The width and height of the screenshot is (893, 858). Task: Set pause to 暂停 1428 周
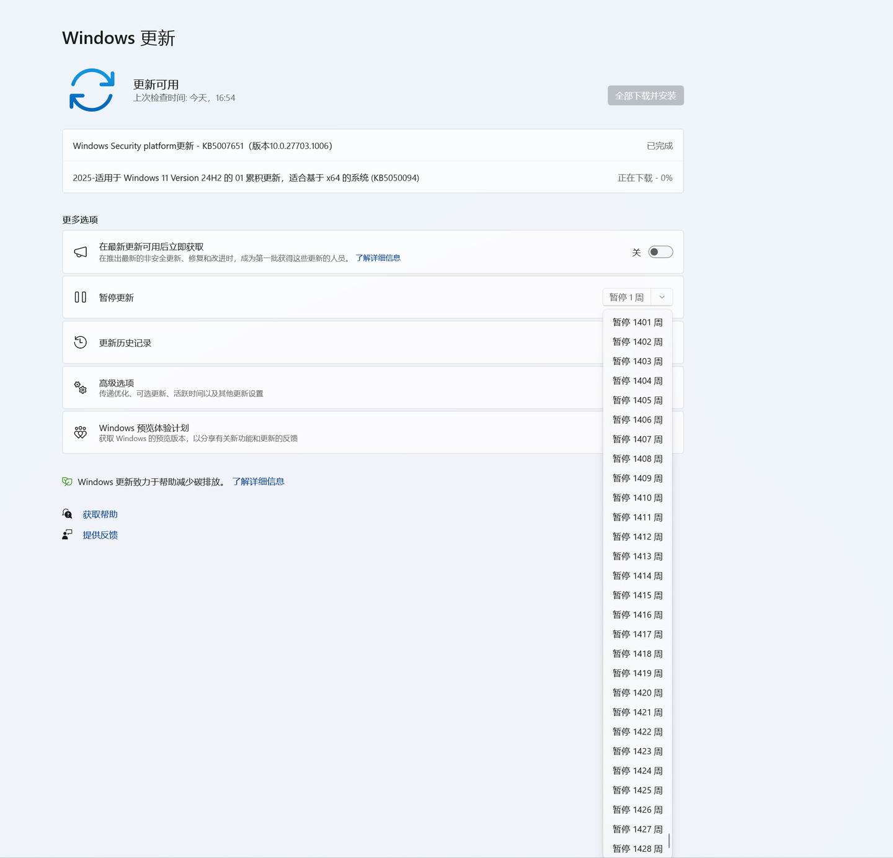pyautogui.click(x=638, y=849)
